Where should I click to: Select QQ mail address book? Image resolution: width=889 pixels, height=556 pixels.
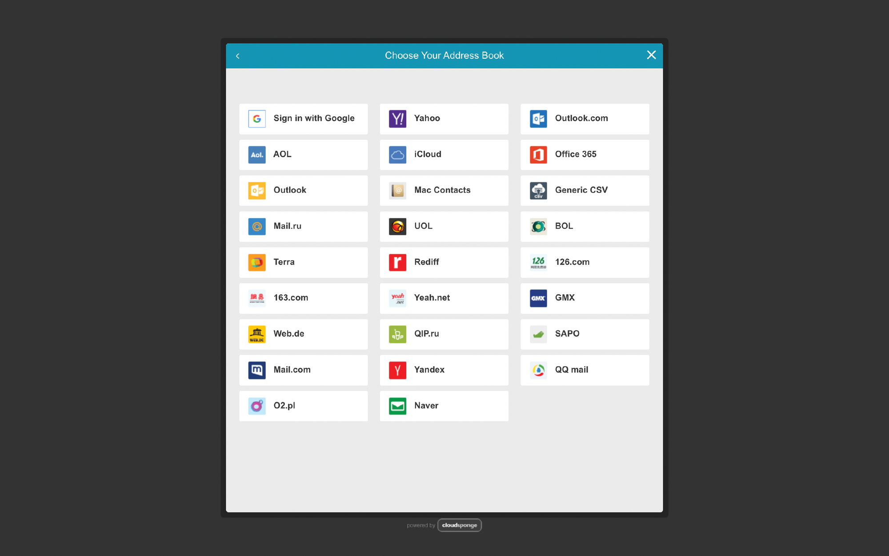point(585,369)
